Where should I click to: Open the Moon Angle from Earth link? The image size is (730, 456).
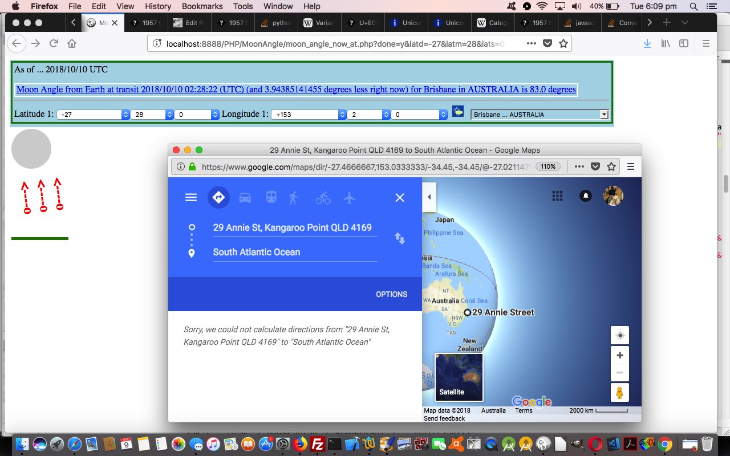tap(296, 89)
